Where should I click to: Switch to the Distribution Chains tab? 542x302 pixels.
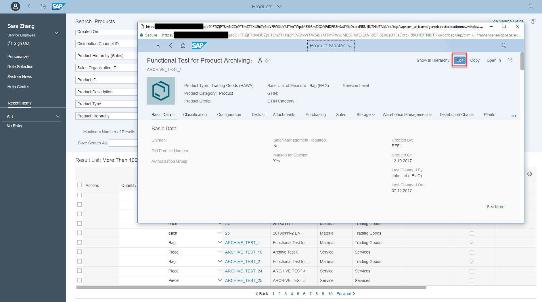[457, 115]
